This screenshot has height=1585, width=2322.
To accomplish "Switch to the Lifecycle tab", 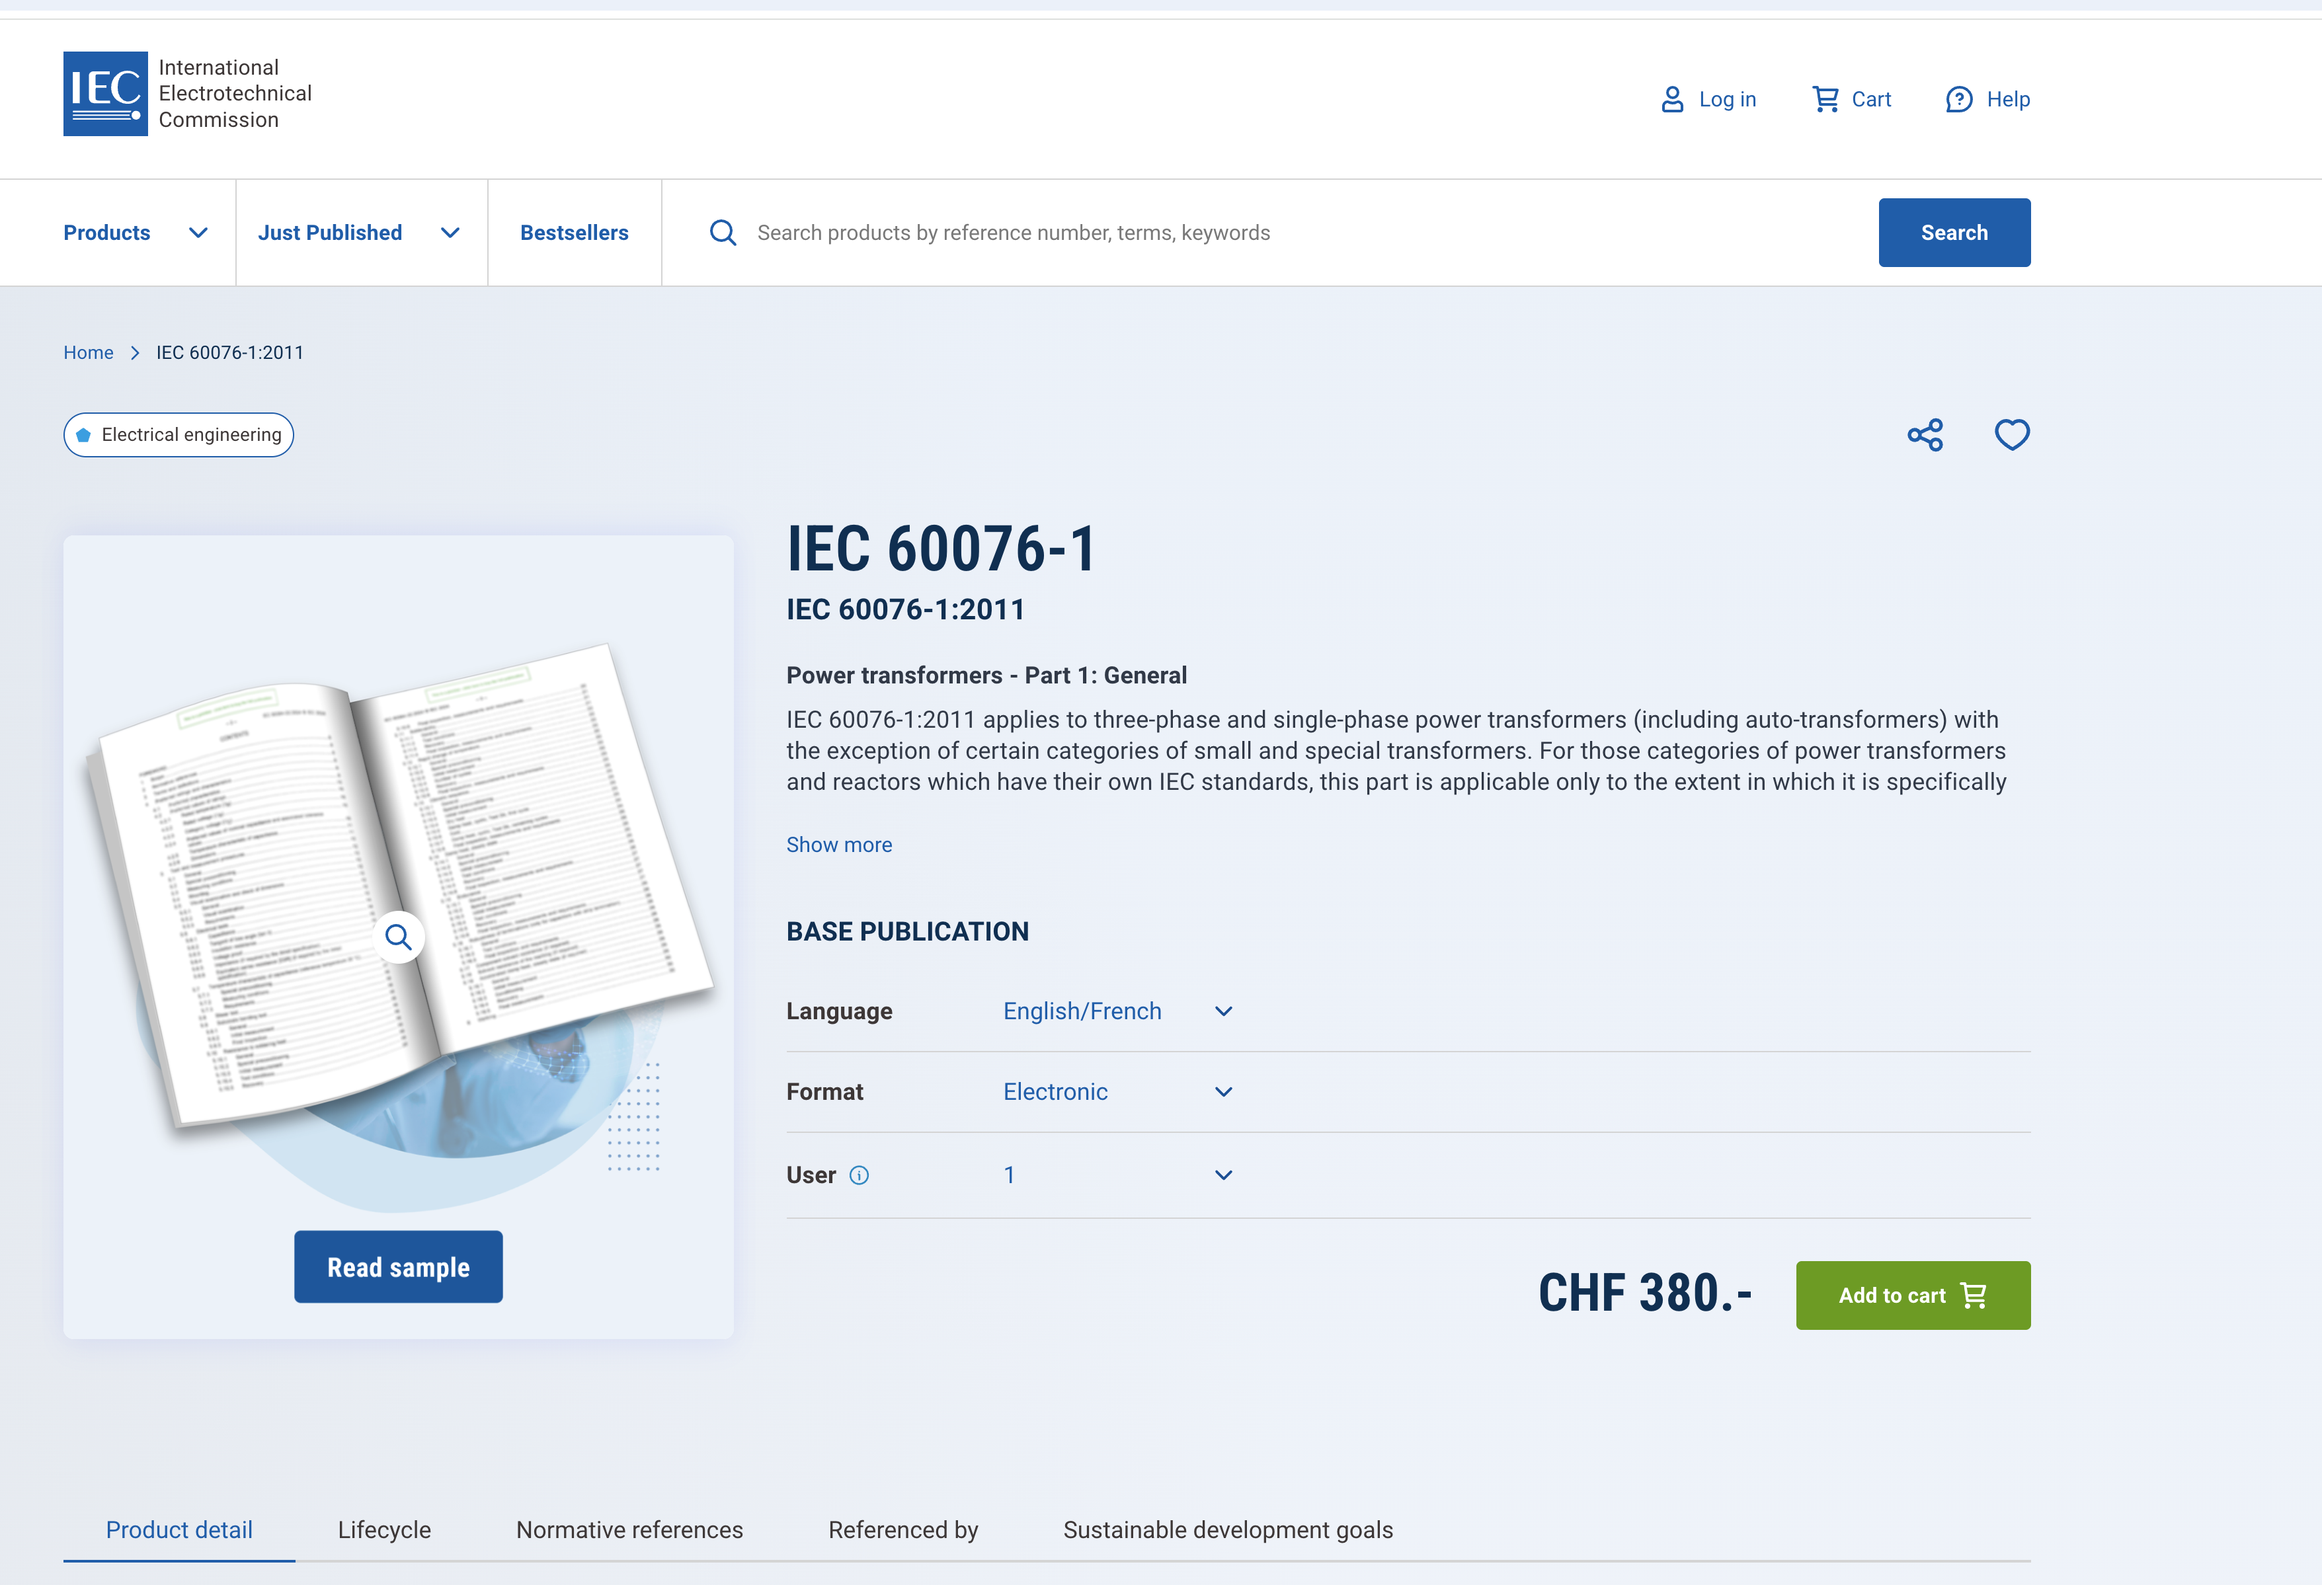I will point(385,1530).
